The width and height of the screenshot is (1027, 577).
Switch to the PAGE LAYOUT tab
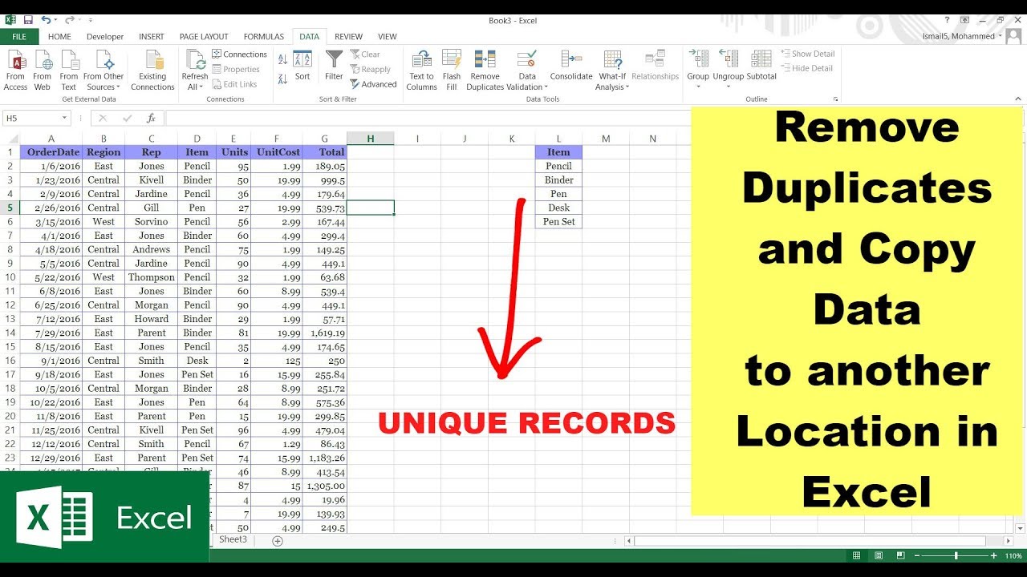pyautogui.click(x=204, y=37)
